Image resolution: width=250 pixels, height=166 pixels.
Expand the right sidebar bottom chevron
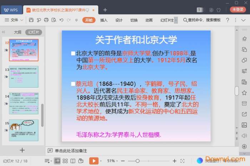tap(244, 154)
